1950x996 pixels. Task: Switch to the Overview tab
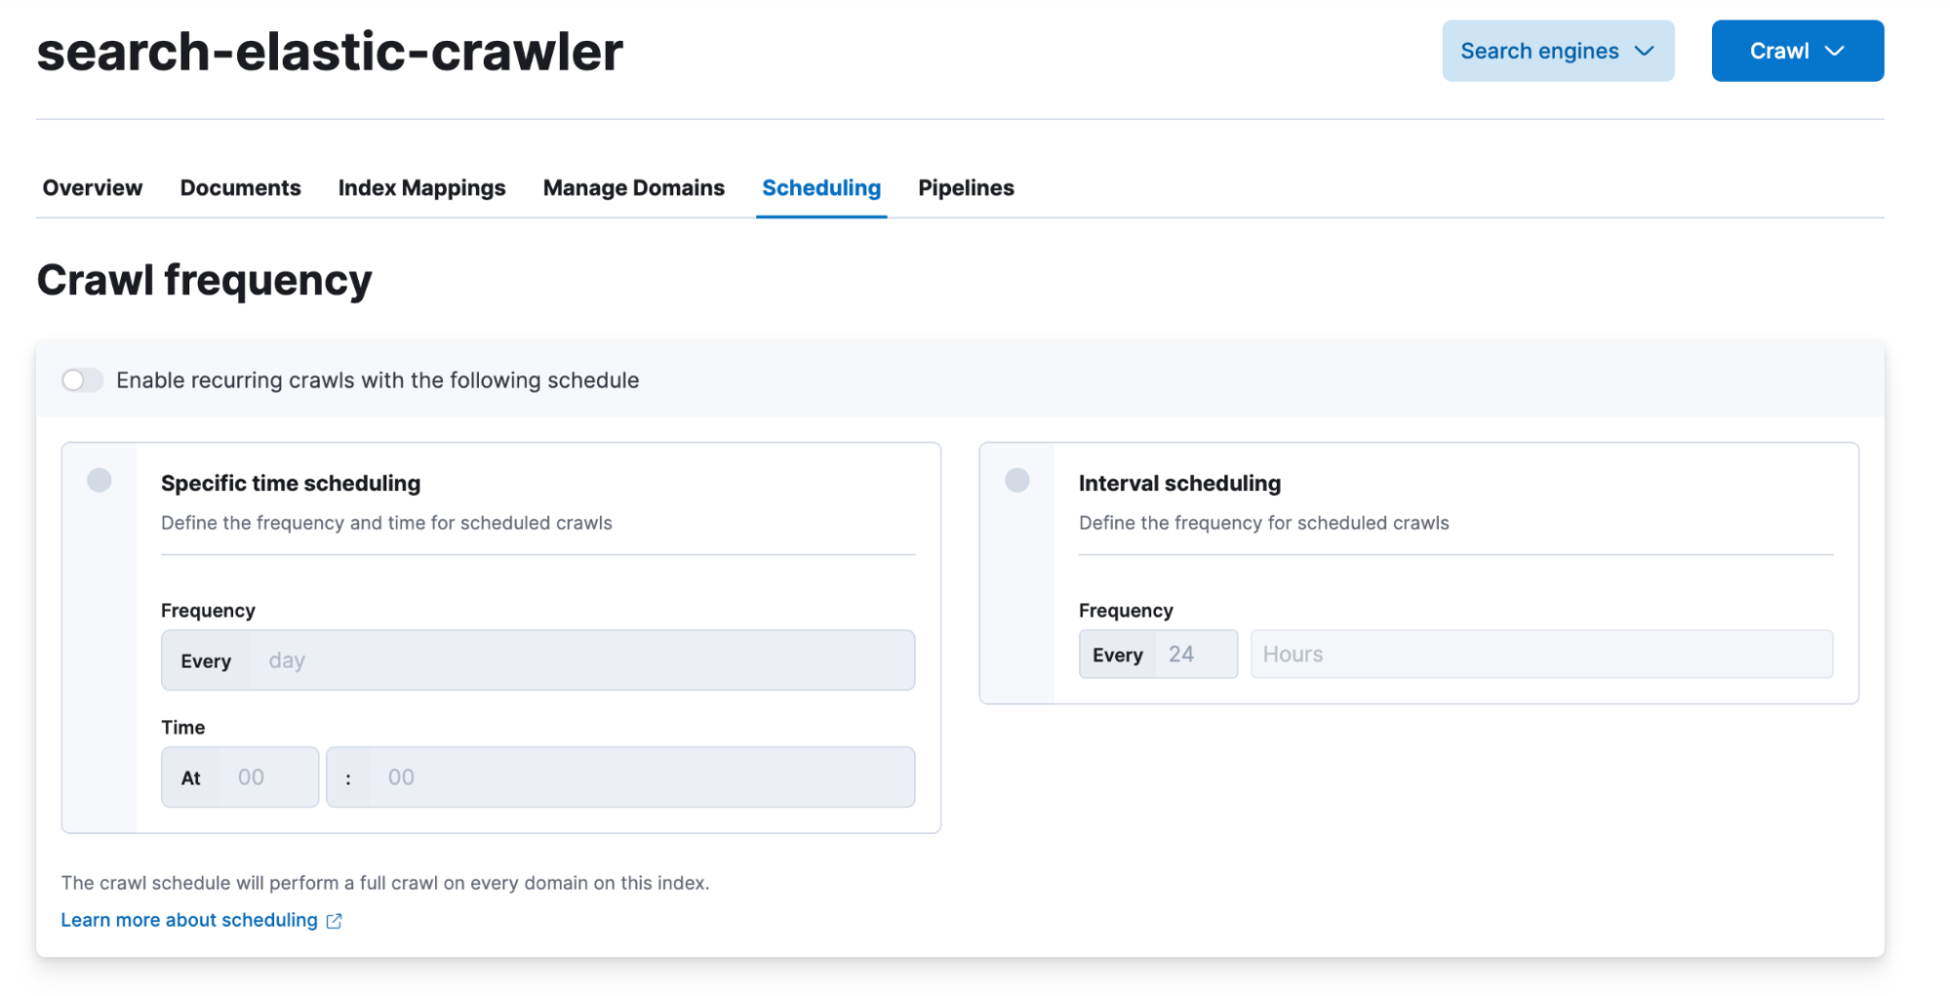pos(93,187)
